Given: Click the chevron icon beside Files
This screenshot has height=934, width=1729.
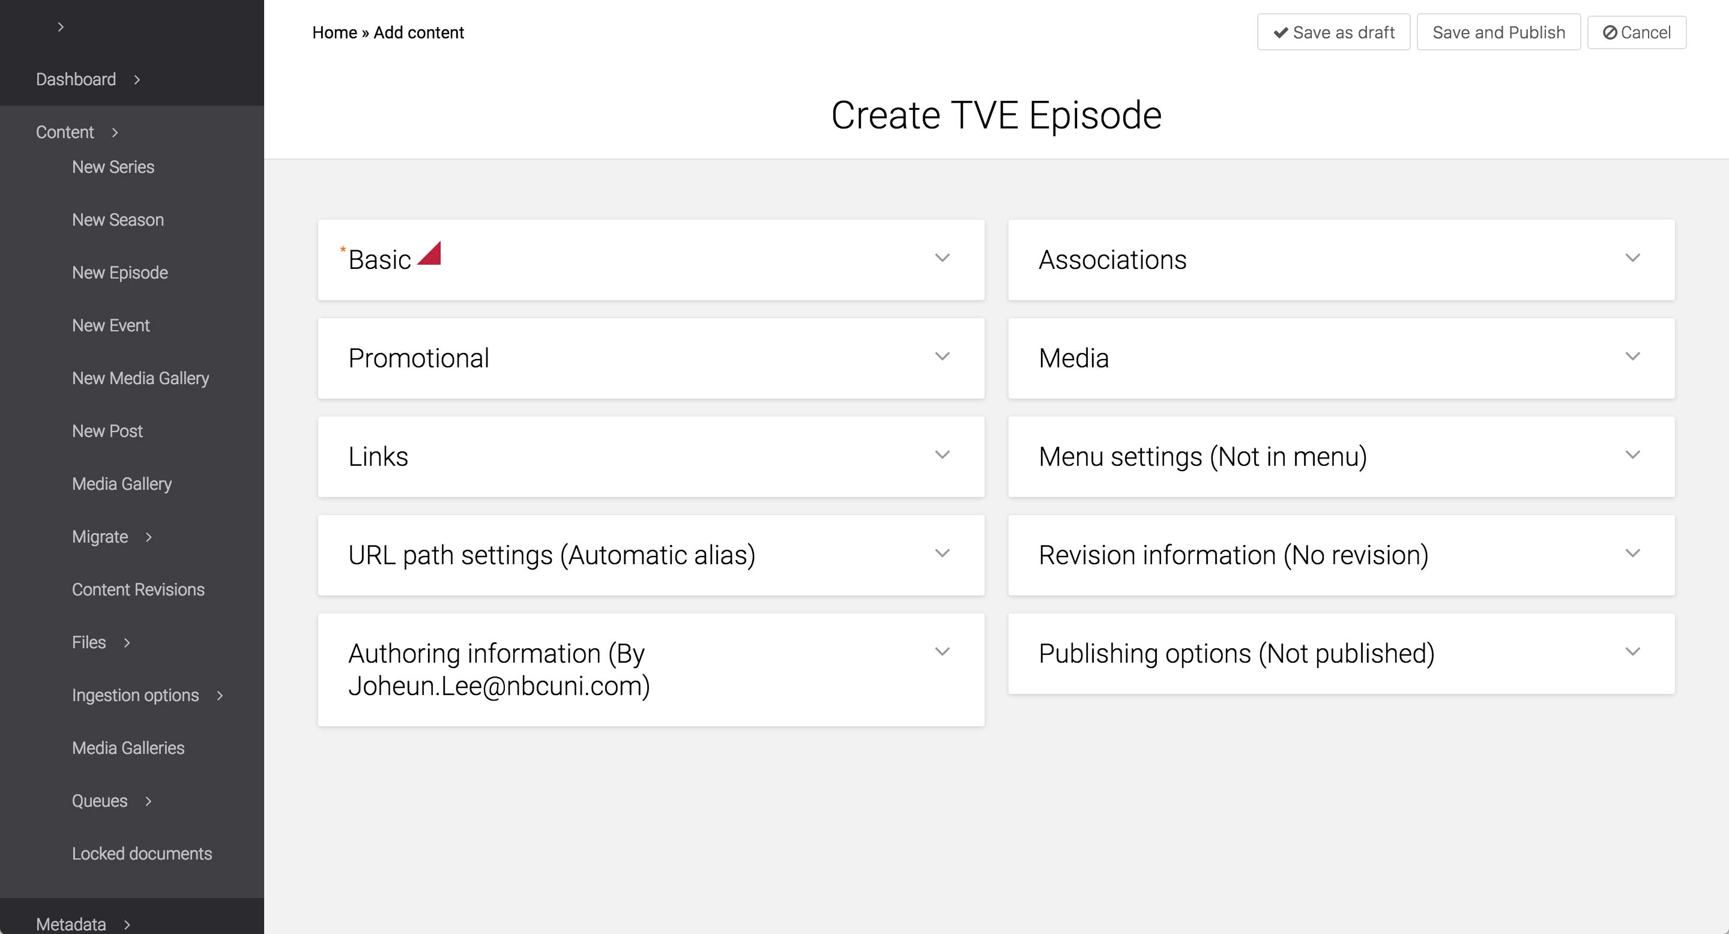Looking at the screenshot, I should coord(127,643).
